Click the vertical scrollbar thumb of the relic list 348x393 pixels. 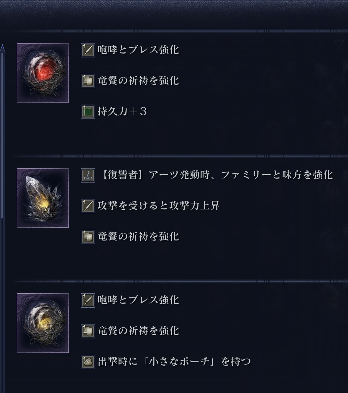pyautogui.click(x=2, y=133)
